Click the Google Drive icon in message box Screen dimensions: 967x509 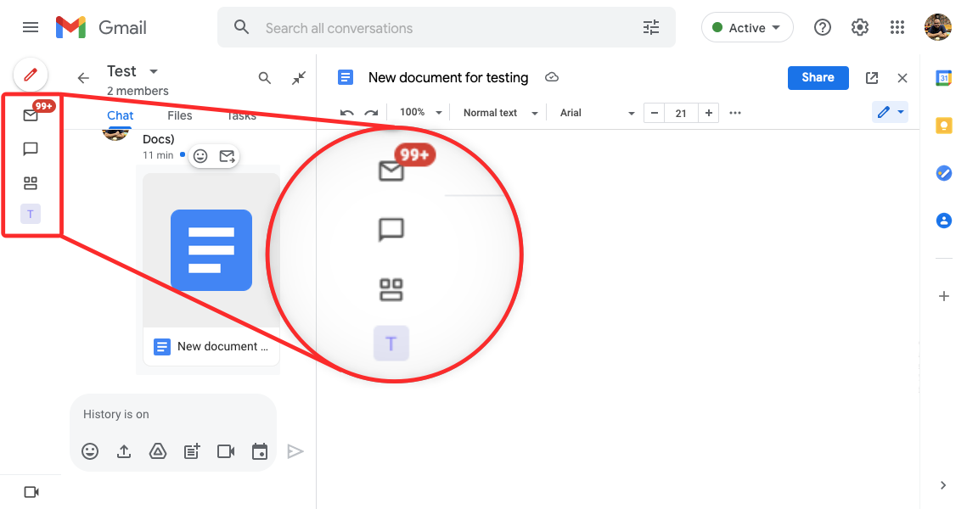[x=158, y=451]
